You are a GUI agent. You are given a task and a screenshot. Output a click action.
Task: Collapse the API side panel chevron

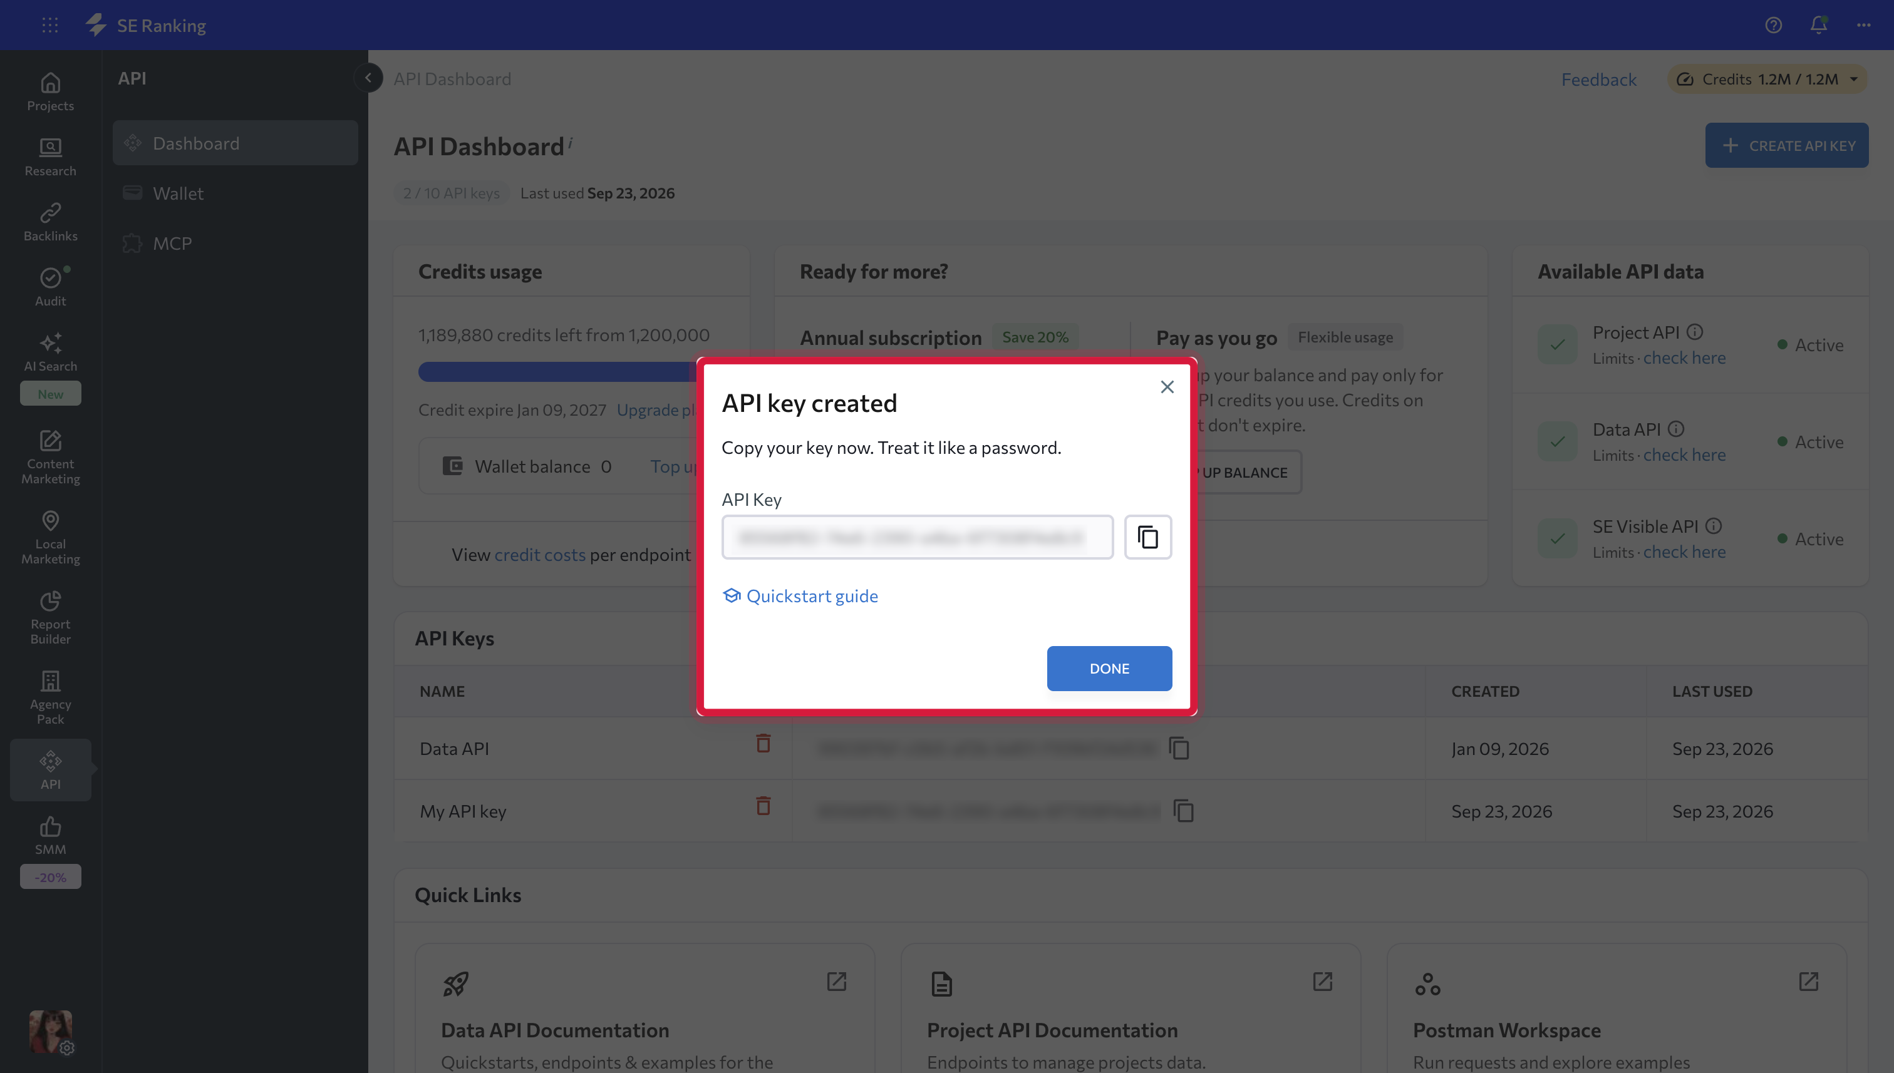(368, 78)
